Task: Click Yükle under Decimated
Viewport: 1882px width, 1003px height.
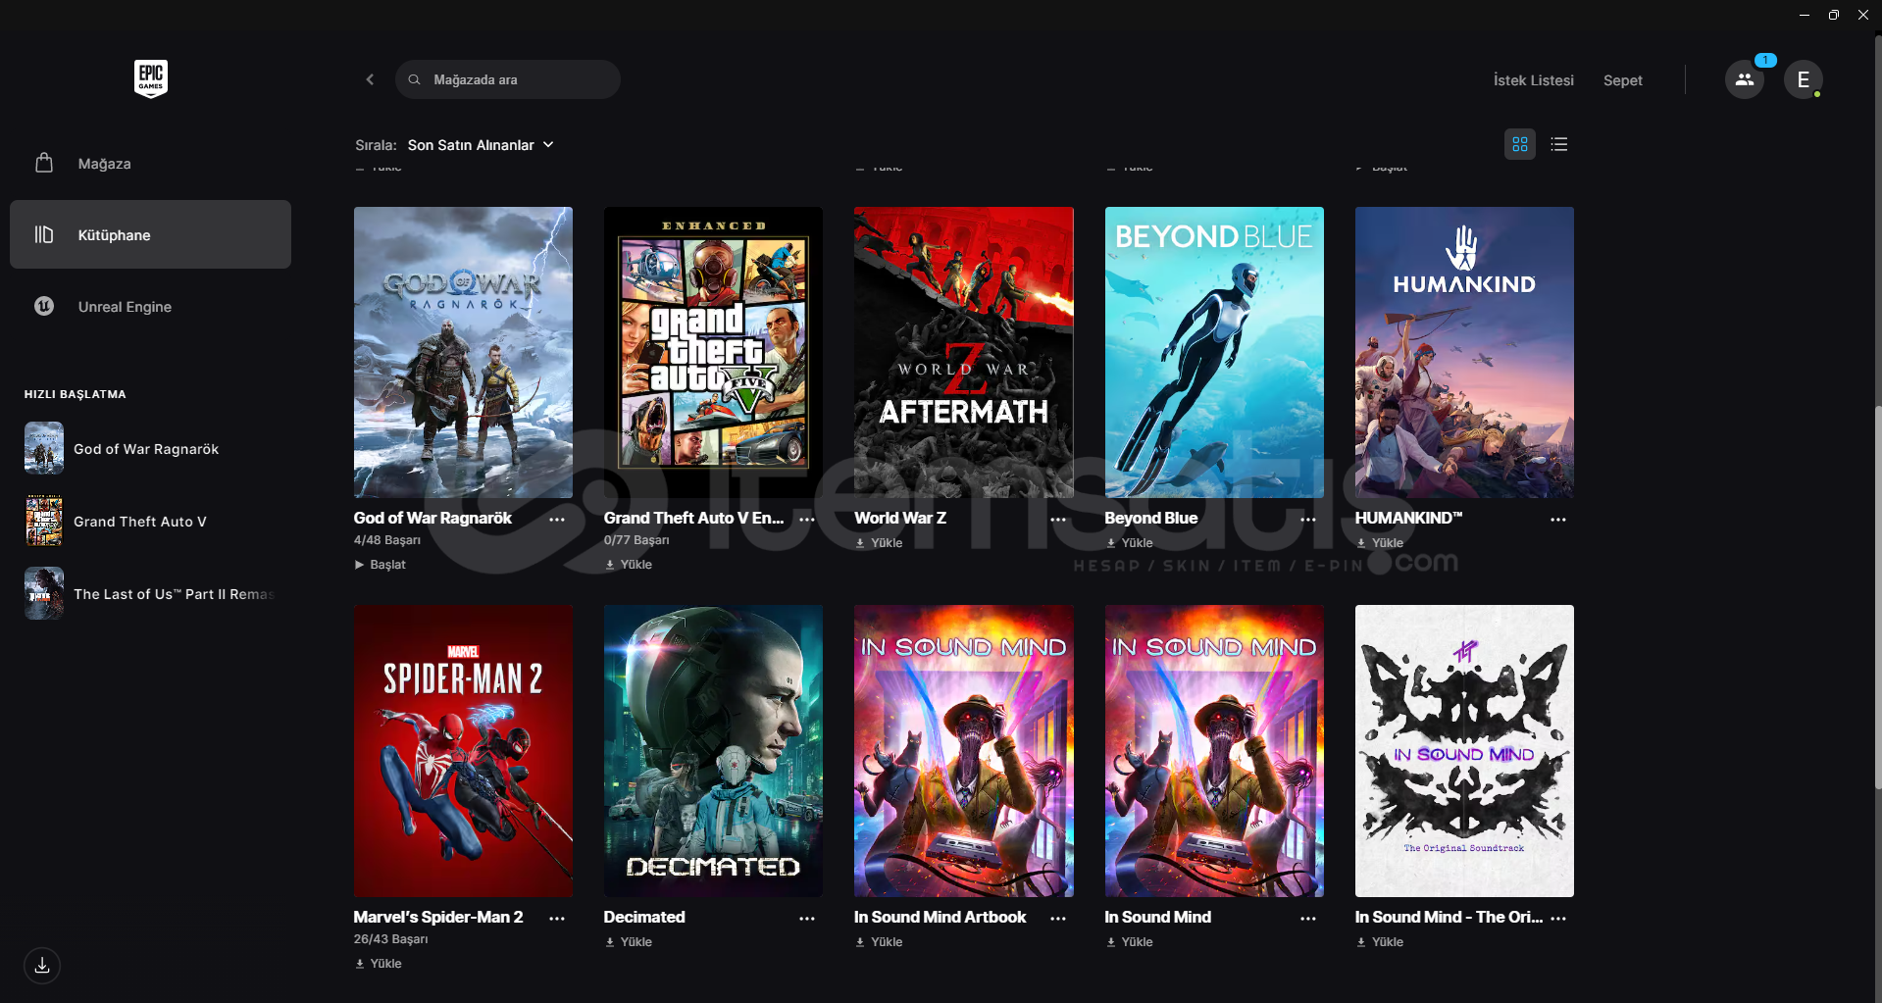Action: [x=629, y=942]
